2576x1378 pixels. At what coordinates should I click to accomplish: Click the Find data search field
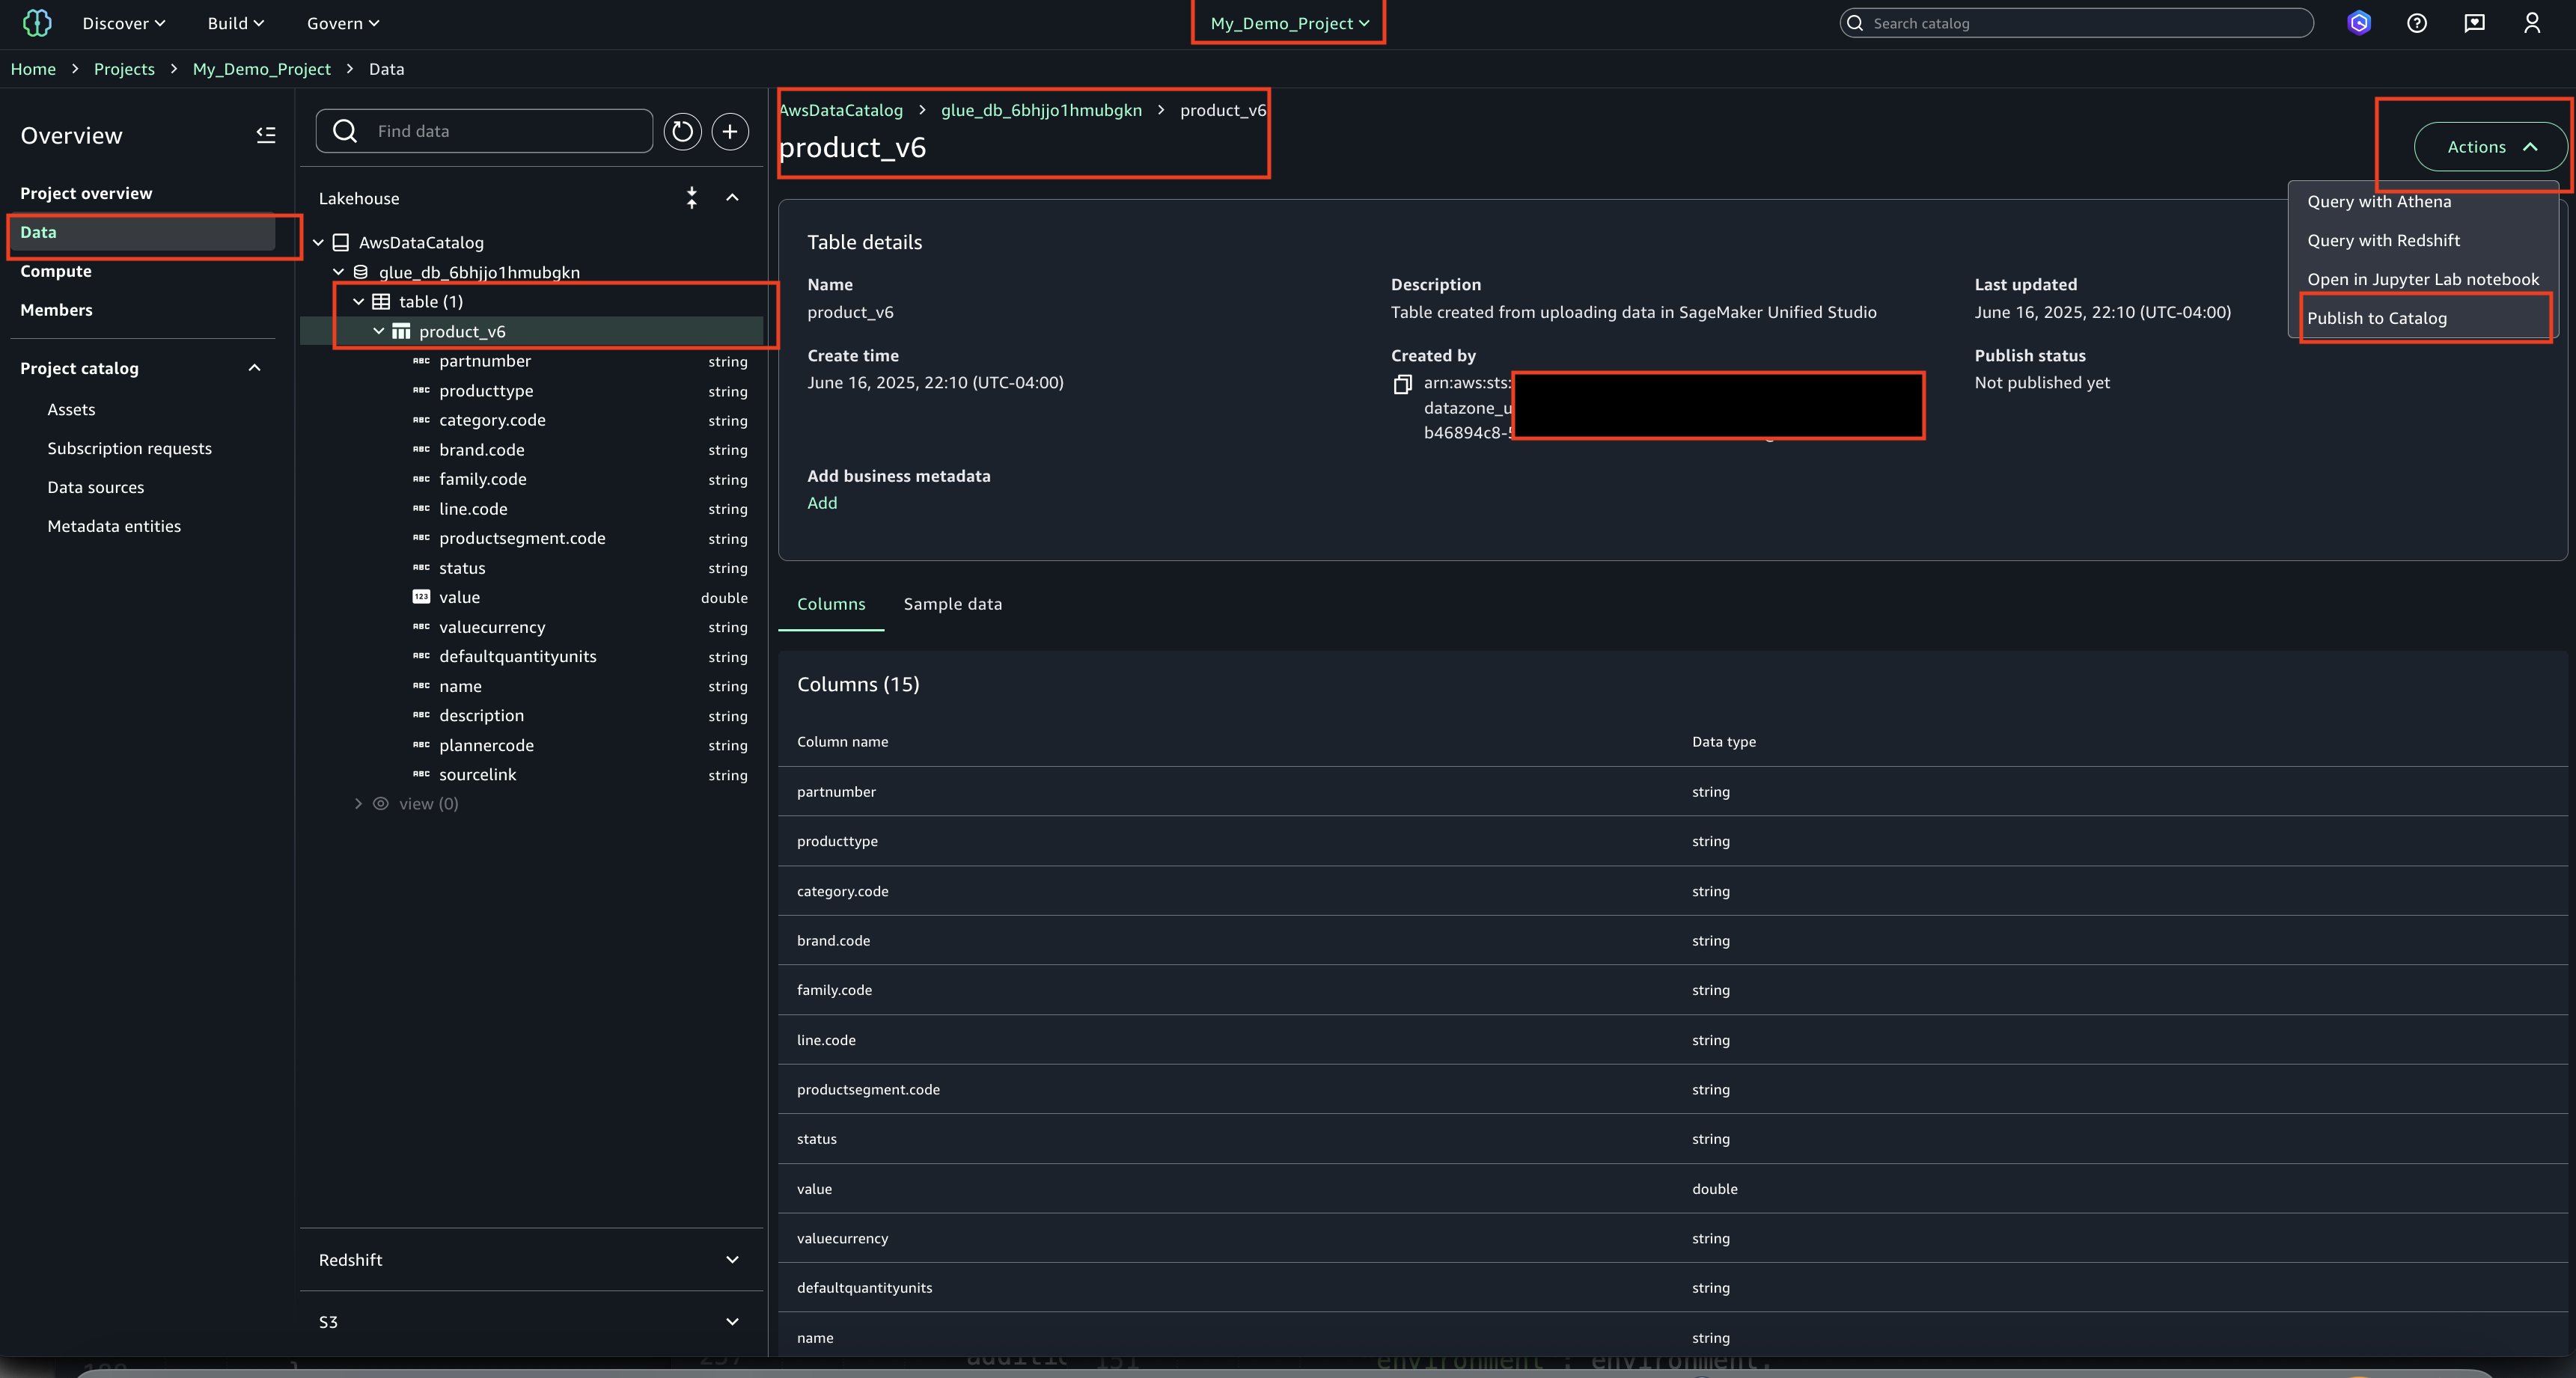click(500, 131)
